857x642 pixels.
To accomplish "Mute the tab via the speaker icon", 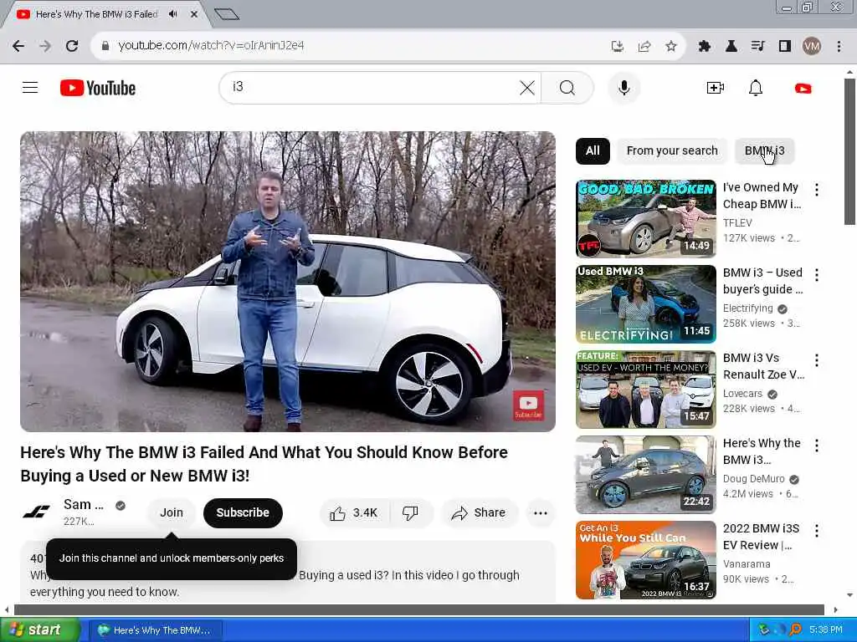I will coord(173,14).
